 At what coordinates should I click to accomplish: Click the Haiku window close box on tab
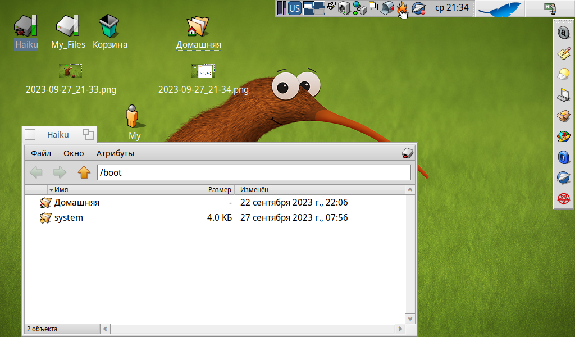pos(30,135)
